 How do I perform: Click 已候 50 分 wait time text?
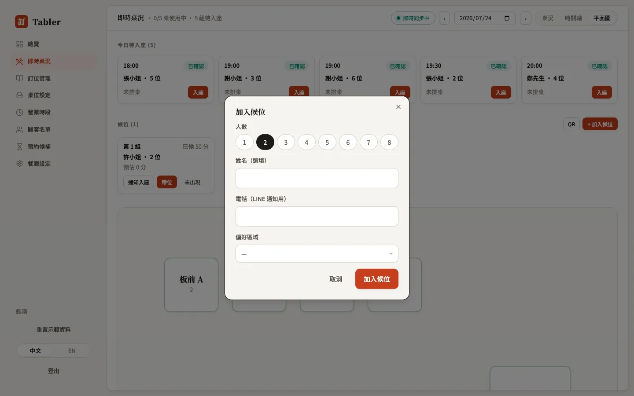(195, 147)
